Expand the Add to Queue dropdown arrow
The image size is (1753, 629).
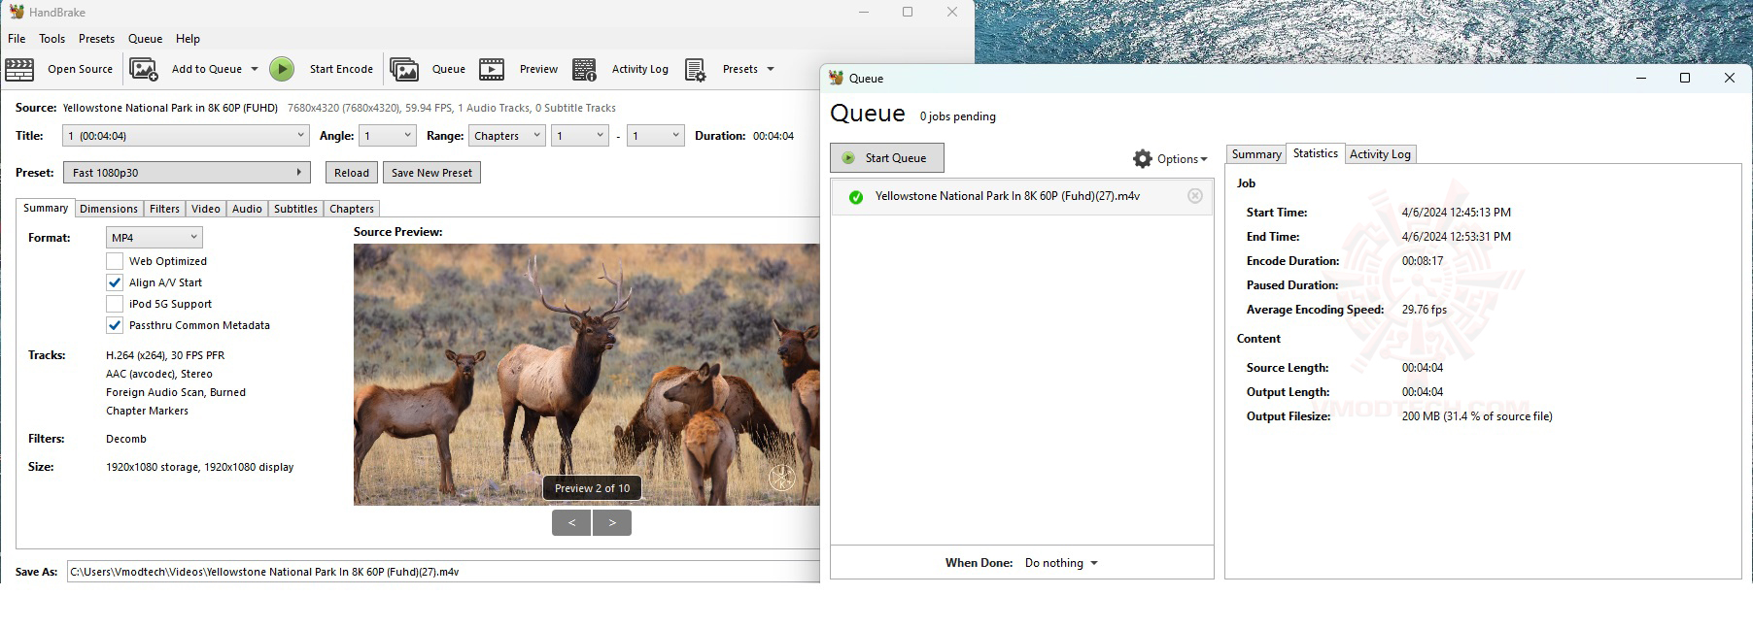coord(255,69)
